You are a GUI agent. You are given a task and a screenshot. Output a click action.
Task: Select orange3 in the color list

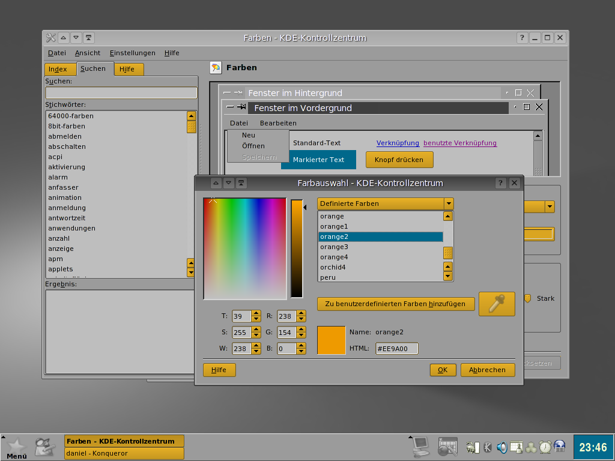380,247
